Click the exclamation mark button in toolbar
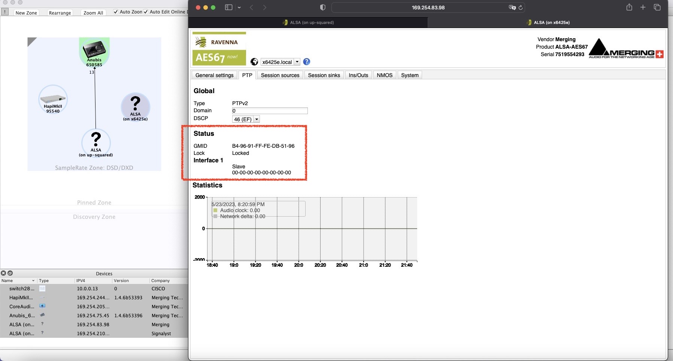The height and width of the screenshot is (361, 673). [4, 12]
